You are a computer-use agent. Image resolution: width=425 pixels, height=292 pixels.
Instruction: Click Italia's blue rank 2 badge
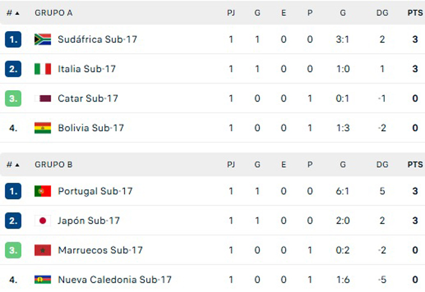pyautogui.click(x=13, y=69)
